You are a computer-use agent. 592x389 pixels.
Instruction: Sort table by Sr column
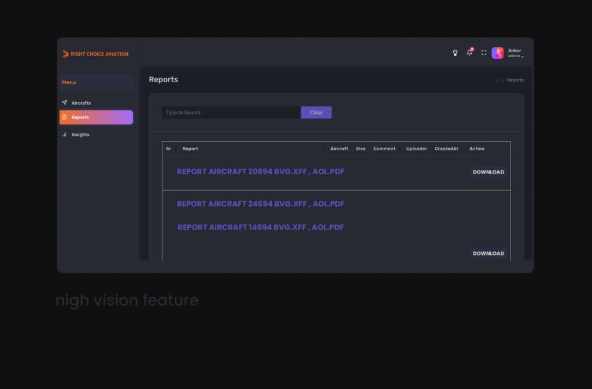point(168,149)
